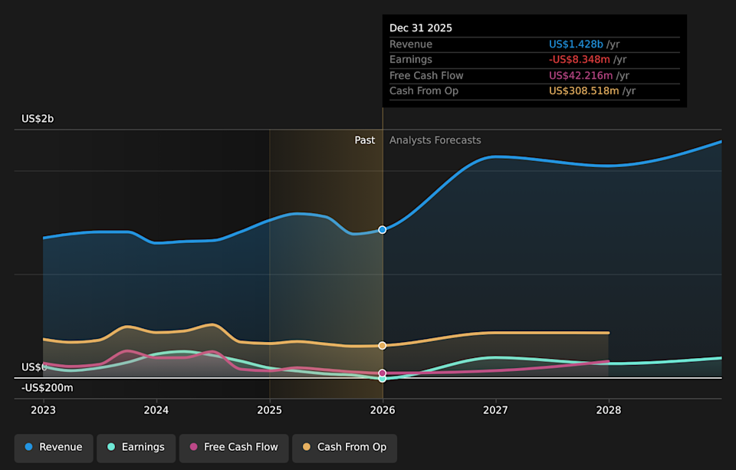Toggle the Revenue series visibility
The width and height of the screenshot is (736, 470).
point(53,447)
